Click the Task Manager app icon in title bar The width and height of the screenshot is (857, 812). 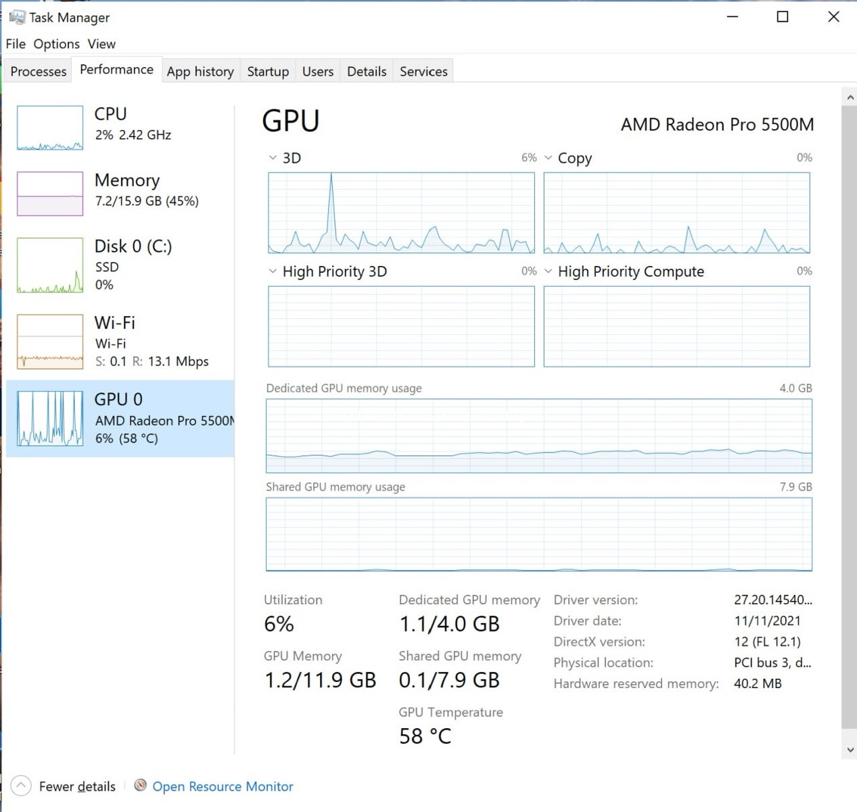coord(17,17)
